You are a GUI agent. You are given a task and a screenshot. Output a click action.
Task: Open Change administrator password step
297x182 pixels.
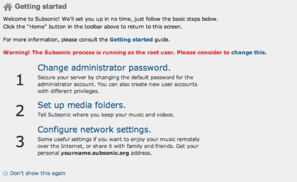point(104,67)
